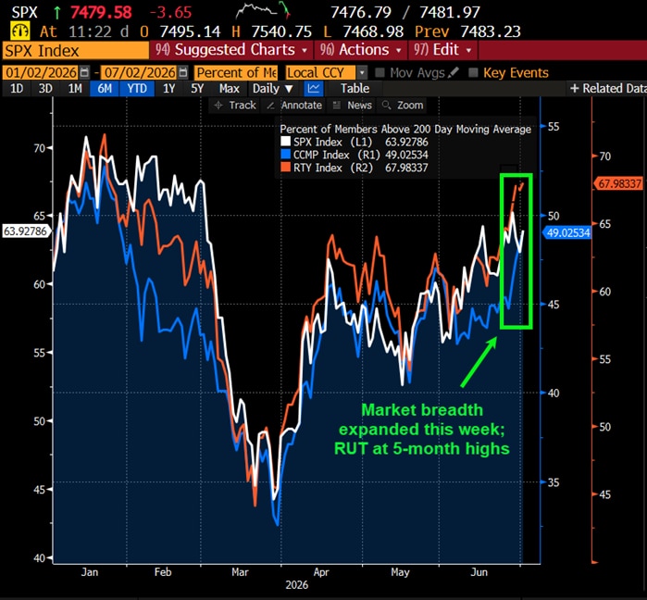The height and width of the screenshot is (600, 647).
Task: Select the 5Y range tab
Action: coord(197,88)
